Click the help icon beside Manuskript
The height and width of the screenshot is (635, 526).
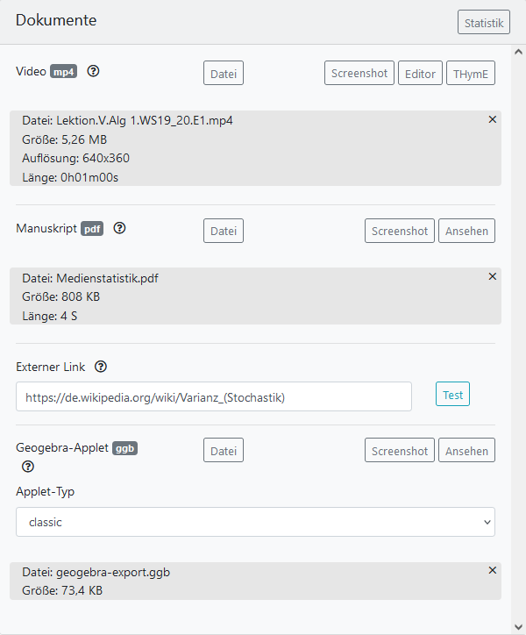click(x=119, y=228)
